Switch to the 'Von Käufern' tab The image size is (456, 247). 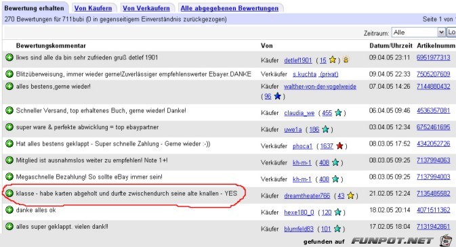[93, 8]
